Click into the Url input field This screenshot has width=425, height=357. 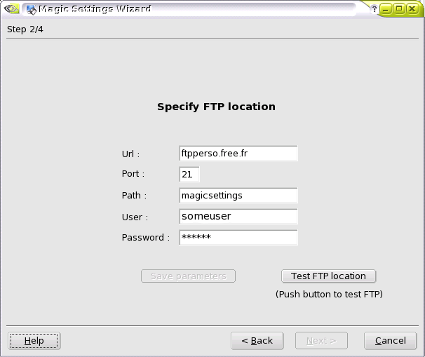[238, 154]
